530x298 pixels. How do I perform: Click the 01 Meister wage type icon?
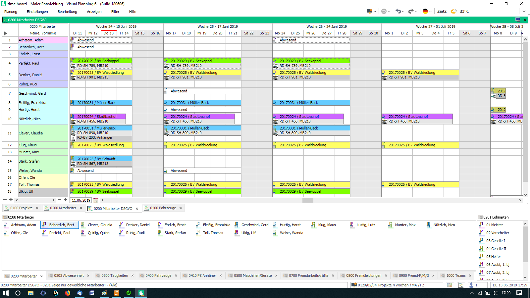click(481, 225)
